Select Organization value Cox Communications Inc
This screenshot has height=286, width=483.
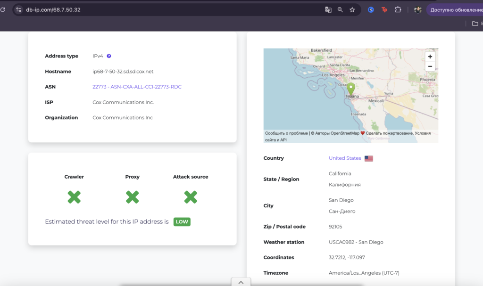123,118
